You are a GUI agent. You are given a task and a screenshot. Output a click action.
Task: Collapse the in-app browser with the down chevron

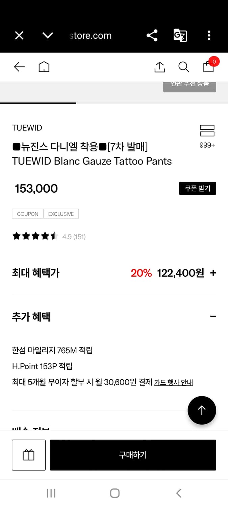[48, 35]
